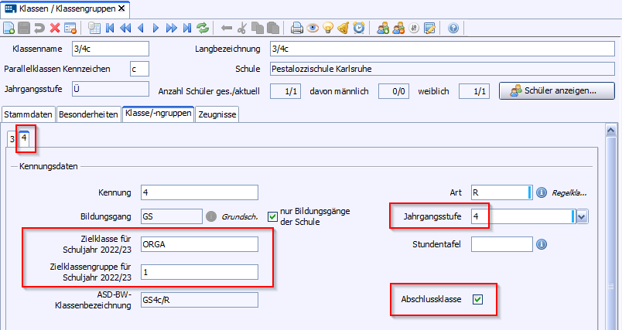Click the light bulb icon

click(x=328, y=29)
